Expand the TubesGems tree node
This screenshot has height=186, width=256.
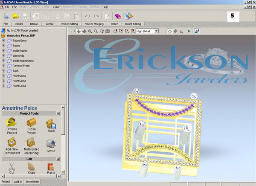[x=3, y=41]
